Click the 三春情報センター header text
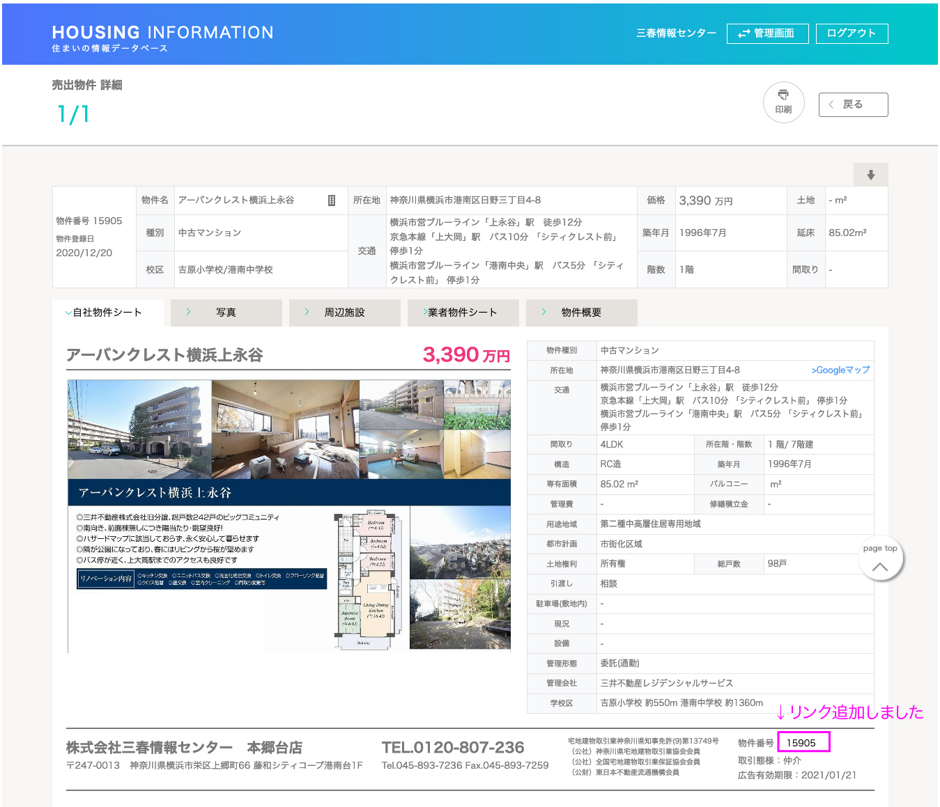Screen dimensions: 940x807 pos(675,33)
